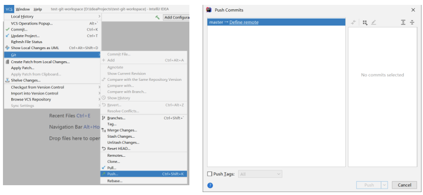Click the Cancel button
The width and height of the screenshot is (423, 195).
click(404, 185)
